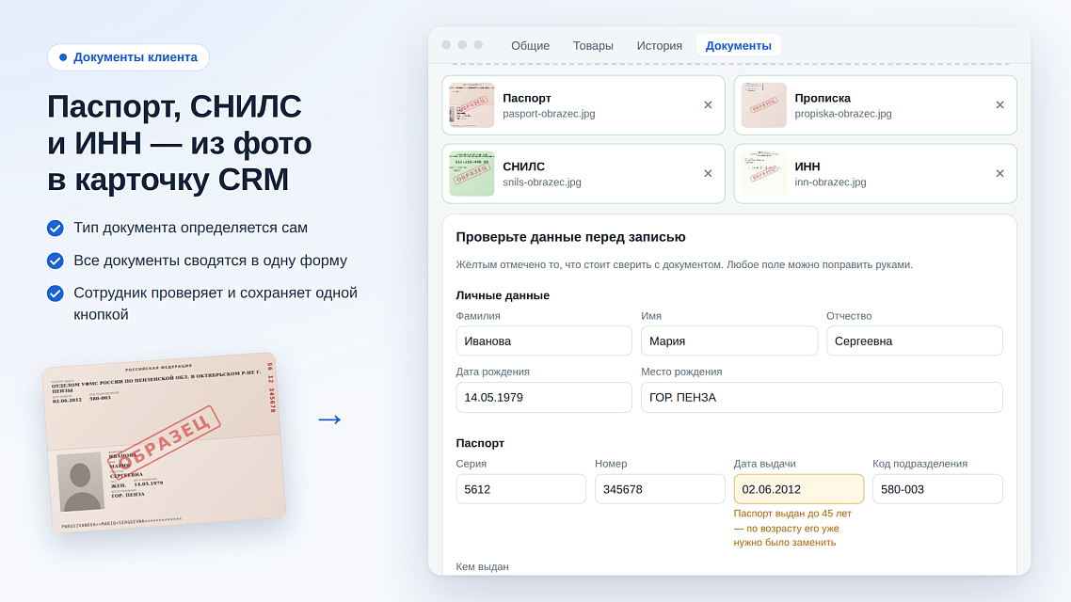The width and height of the screenshot is (1071, 602).
Task: Click the Личные данные section heading
Action: tap(502, 295)
